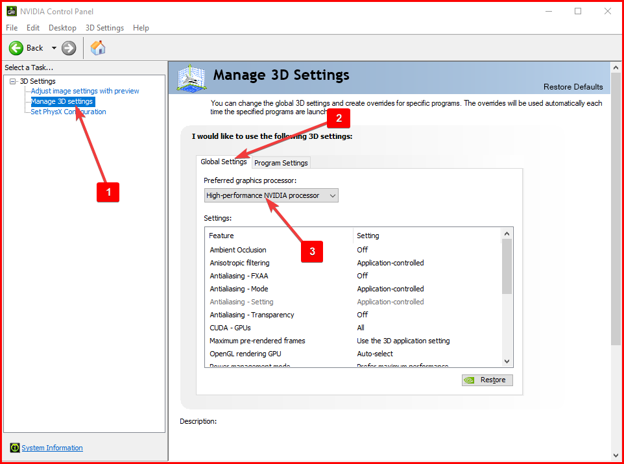The width and height of the screenshot is (624, 464).
Task: Click the Auto-select setting value
Action: coord(375,354)
